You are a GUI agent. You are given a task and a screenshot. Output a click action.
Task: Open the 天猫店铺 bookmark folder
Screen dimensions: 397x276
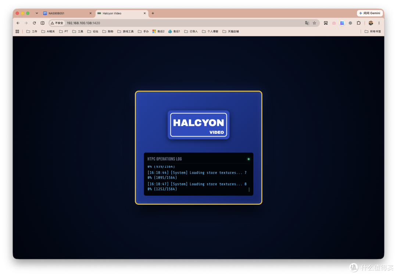click(230, 31)
